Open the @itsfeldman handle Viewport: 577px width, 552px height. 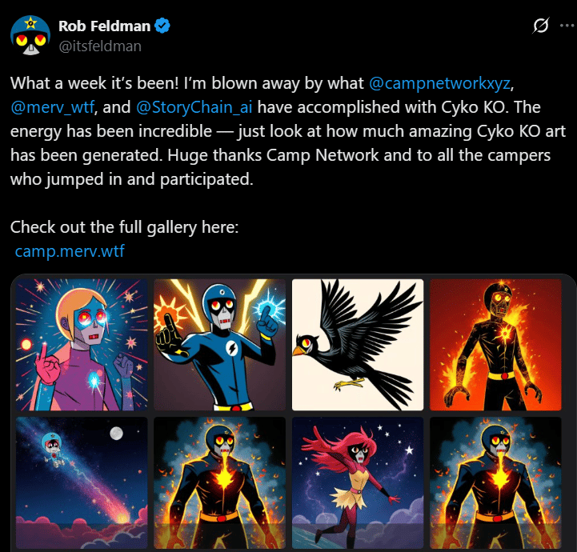tap(100, 46)
